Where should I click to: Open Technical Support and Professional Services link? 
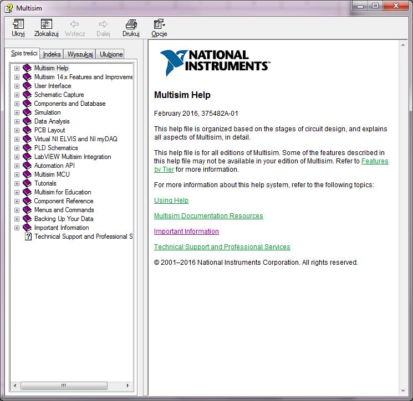click(222, 247)
